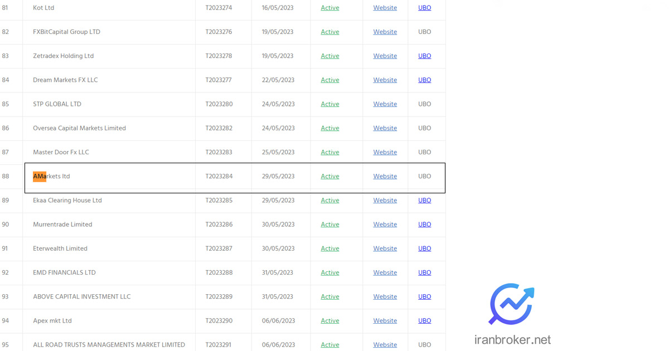Click Active status for STP GLOBAL LTD
This screenshot has width=669, height=351.
point(330,104)
